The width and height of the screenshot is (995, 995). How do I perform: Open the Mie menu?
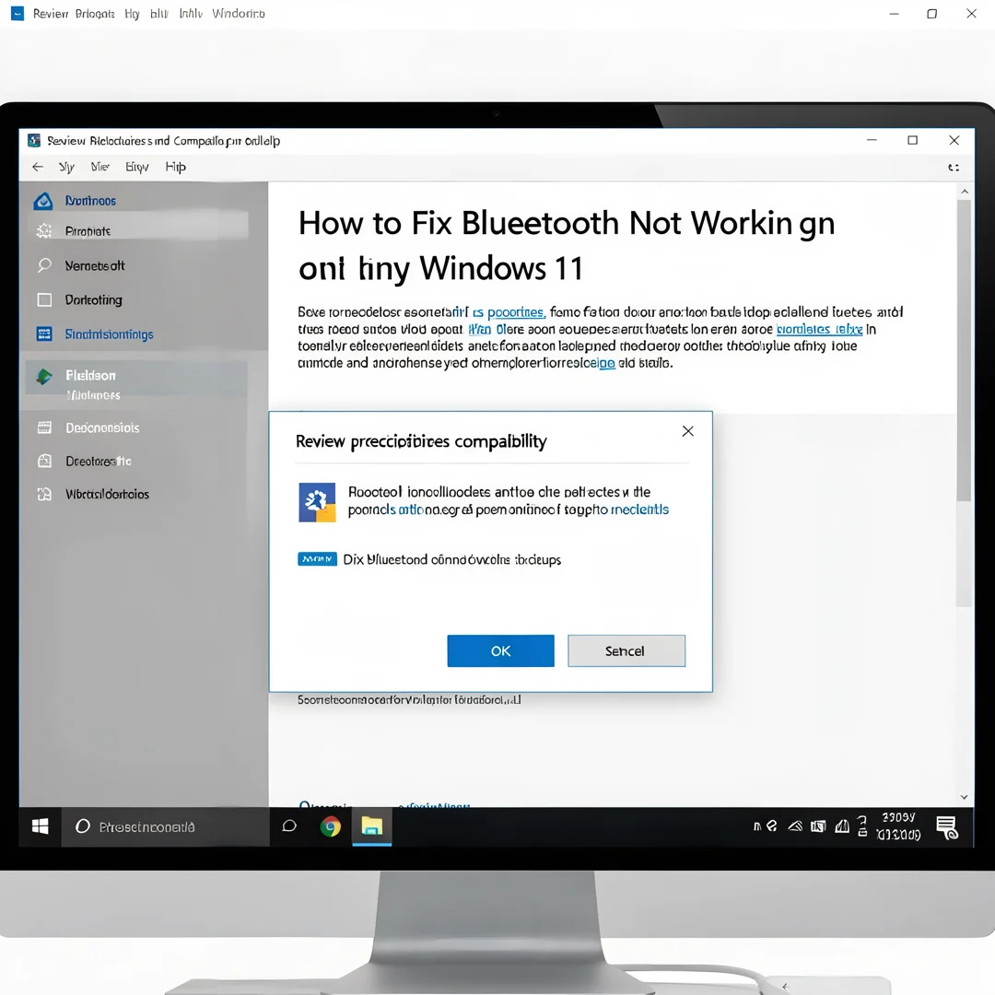[99, 167]
